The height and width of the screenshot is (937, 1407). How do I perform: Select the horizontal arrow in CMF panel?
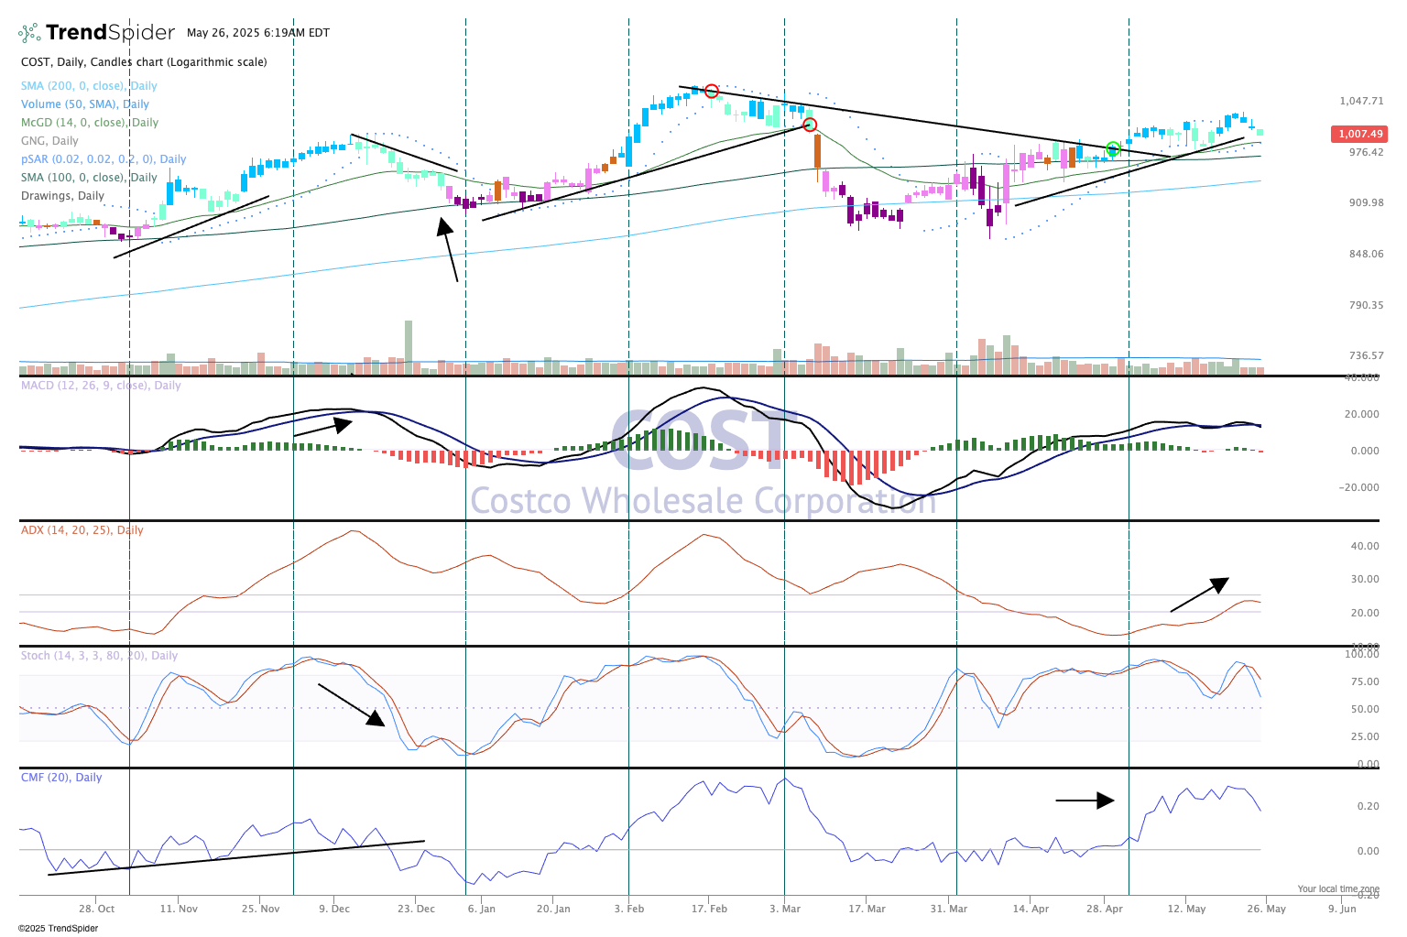1085,801
